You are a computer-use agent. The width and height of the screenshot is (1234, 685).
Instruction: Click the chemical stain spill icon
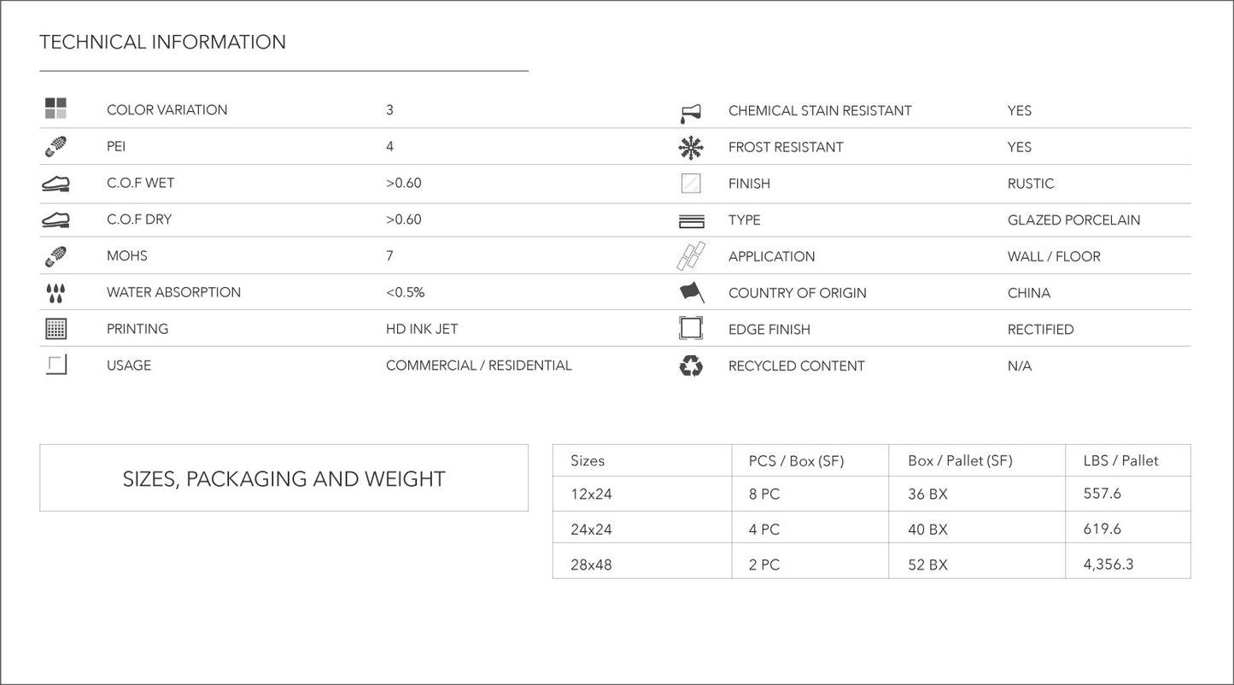pyautogui.click(x=691, y=112)
